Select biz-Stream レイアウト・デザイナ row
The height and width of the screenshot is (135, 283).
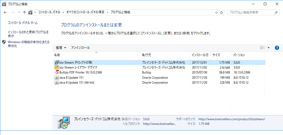pos(159,67)
